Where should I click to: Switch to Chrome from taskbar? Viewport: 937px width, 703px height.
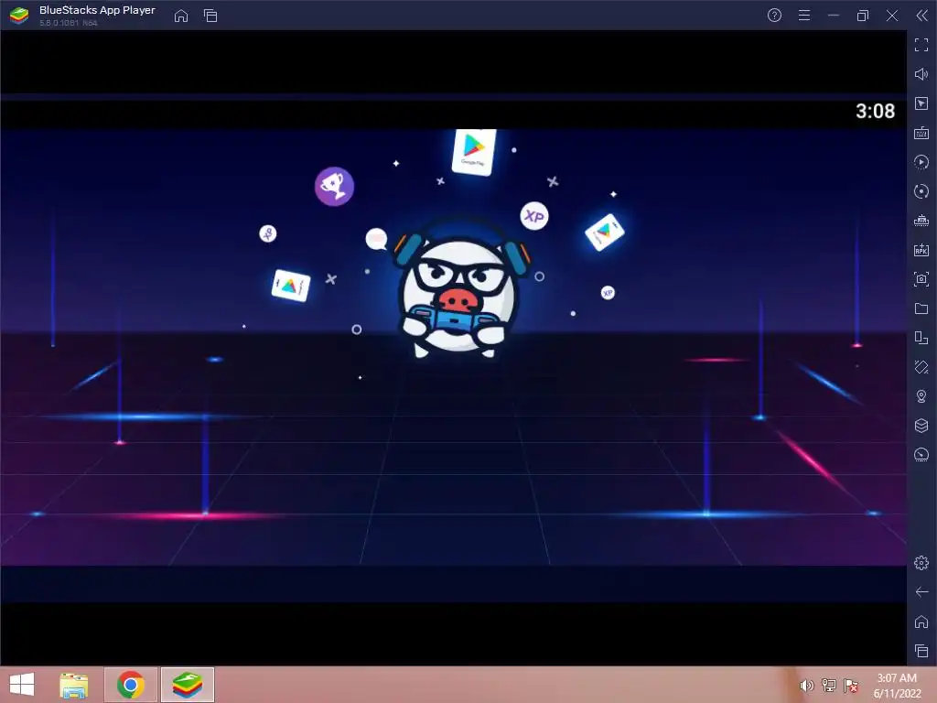131,685
